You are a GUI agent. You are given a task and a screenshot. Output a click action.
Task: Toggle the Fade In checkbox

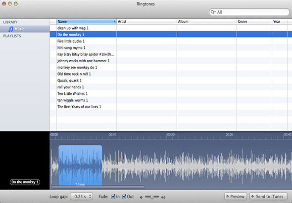point(113,197)
